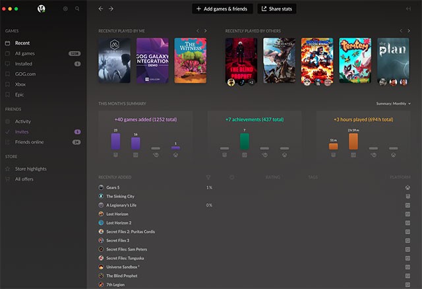The height and width of the screenshot is (289, 422).
Task: Click Add games & friends button
Action: (222, 9)
